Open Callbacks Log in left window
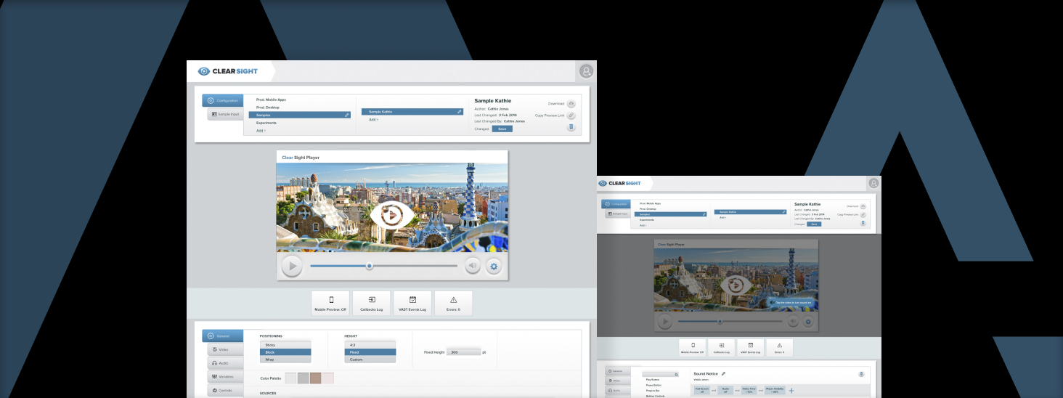 (x=372, y=303)
